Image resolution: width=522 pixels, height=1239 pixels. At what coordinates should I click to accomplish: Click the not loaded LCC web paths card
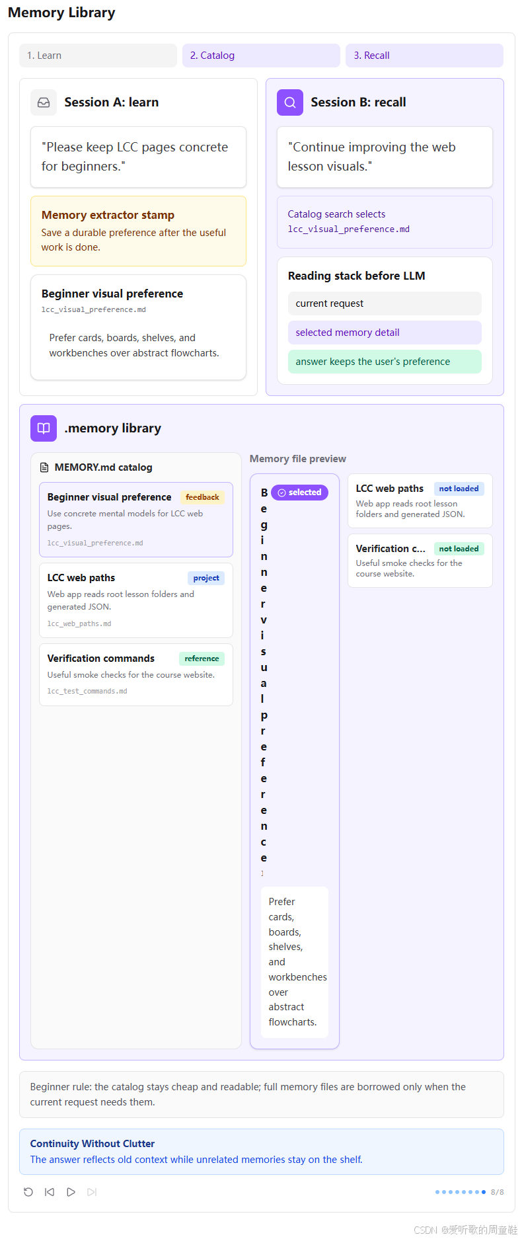(420, 500)
